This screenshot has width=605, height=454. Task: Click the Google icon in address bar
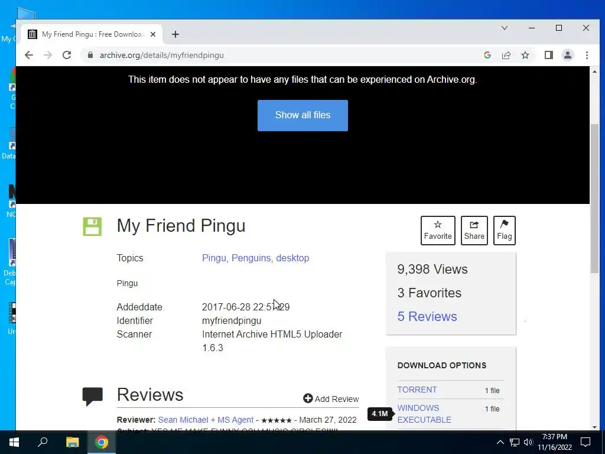(487, 55)
